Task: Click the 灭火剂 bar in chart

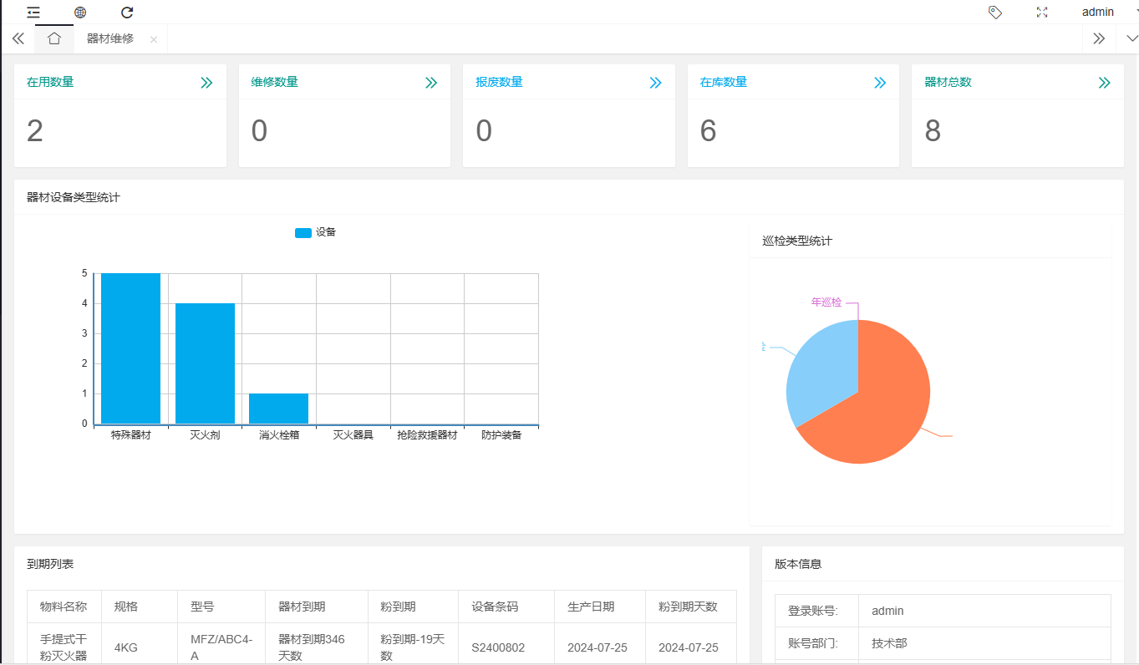Action: pos(205,363)
